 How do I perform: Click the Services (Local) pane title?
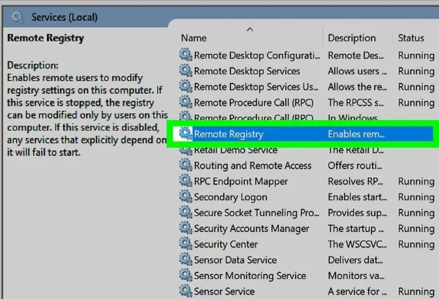(x=65, y=17)
